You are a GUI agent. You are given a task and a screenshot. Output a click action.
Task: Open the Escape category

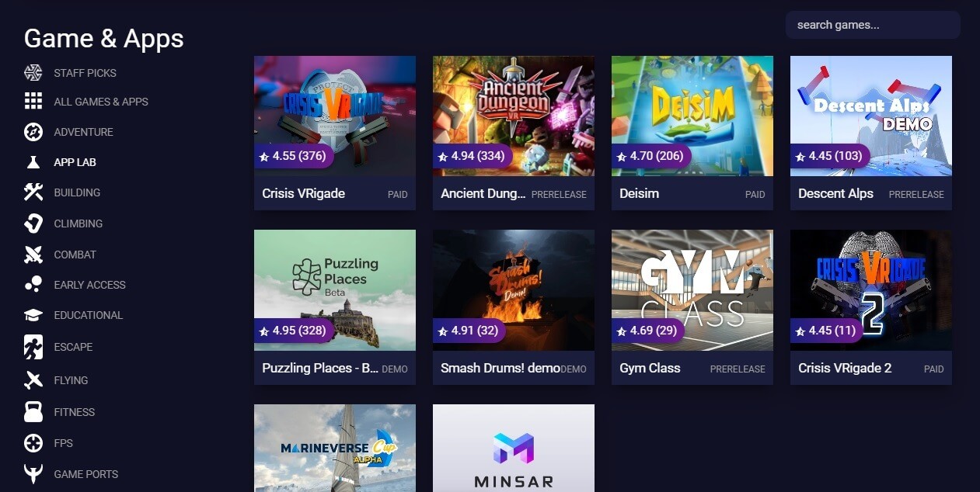73,347
